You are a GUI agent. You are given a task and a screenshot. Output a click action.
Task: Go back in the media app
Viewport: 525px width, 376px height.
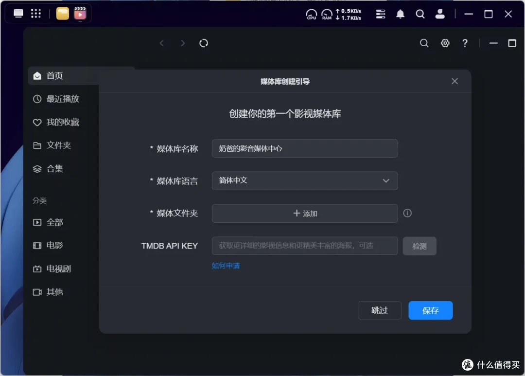[162, 43]
